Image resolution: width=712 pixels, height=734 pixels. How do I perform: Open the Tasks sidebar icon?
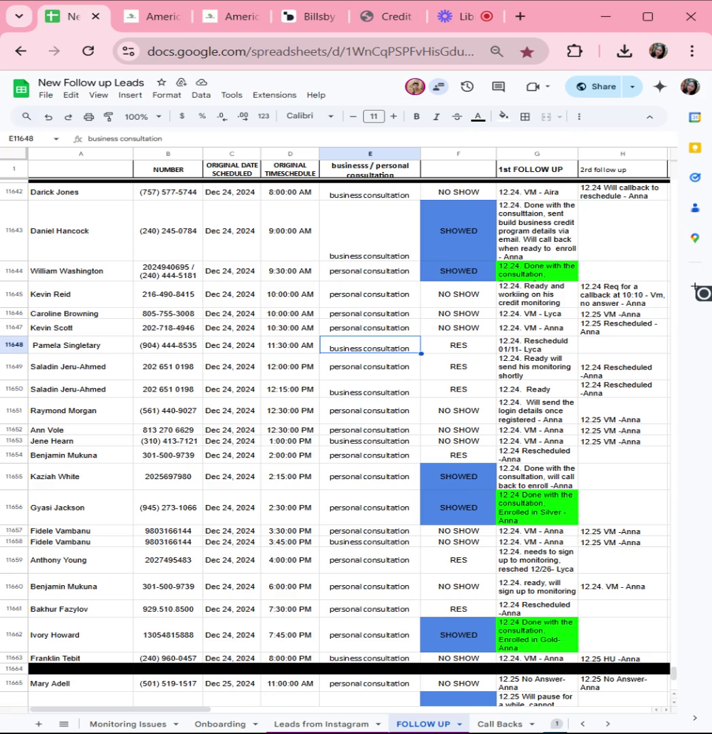pyautogui.click(x=695, y=177)
